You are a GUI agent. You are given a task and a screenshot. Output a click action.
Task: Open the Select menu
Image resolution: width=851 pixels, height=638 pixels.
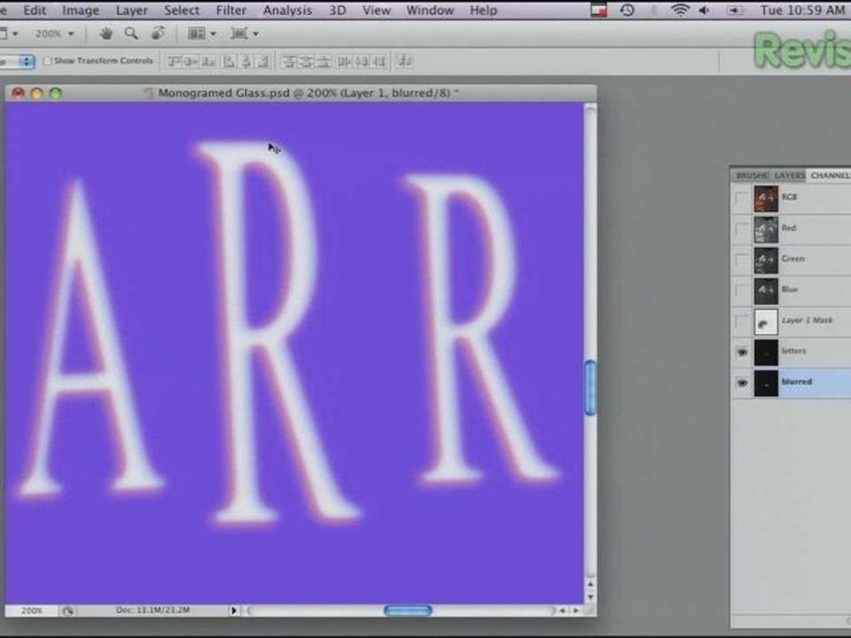pyautogui.click(x=182, y=11)
